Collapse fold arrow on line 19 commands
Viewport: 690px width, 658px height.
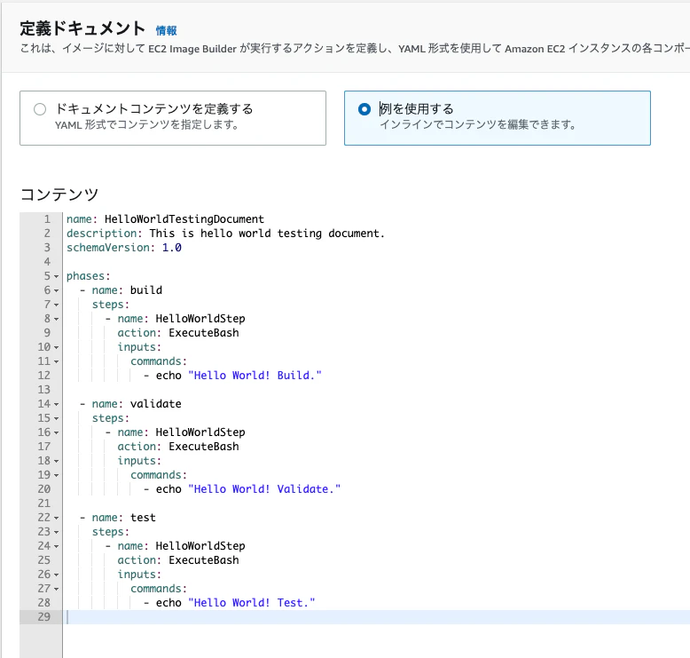(x=57, y=476)
